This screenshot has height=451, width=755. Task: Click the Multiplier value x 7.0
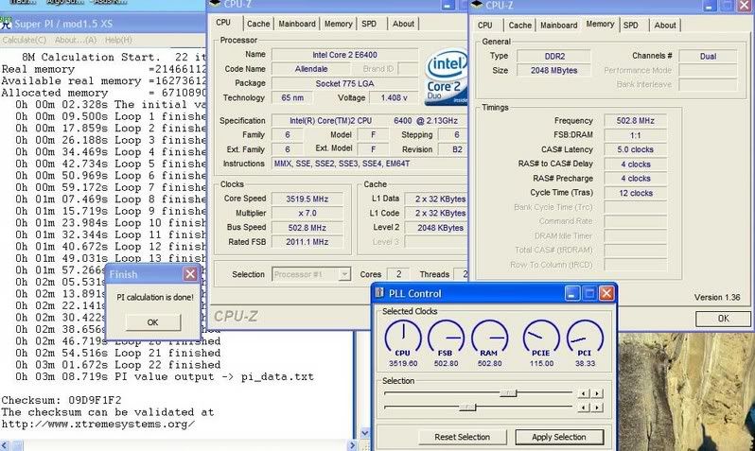[x=307, y=214]
